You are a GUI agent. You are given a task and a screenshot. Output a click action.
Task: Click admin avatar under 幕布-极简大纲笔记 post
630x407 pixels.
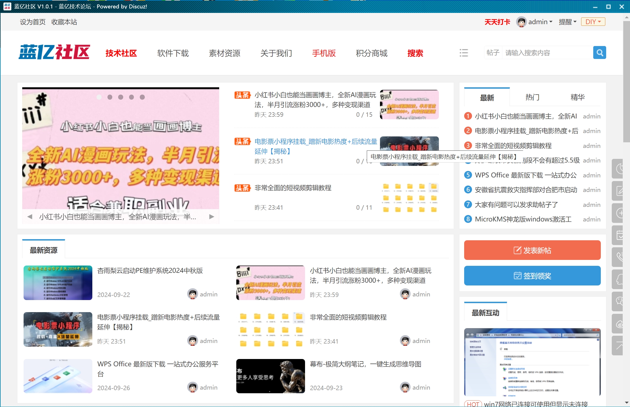(405, 387)
